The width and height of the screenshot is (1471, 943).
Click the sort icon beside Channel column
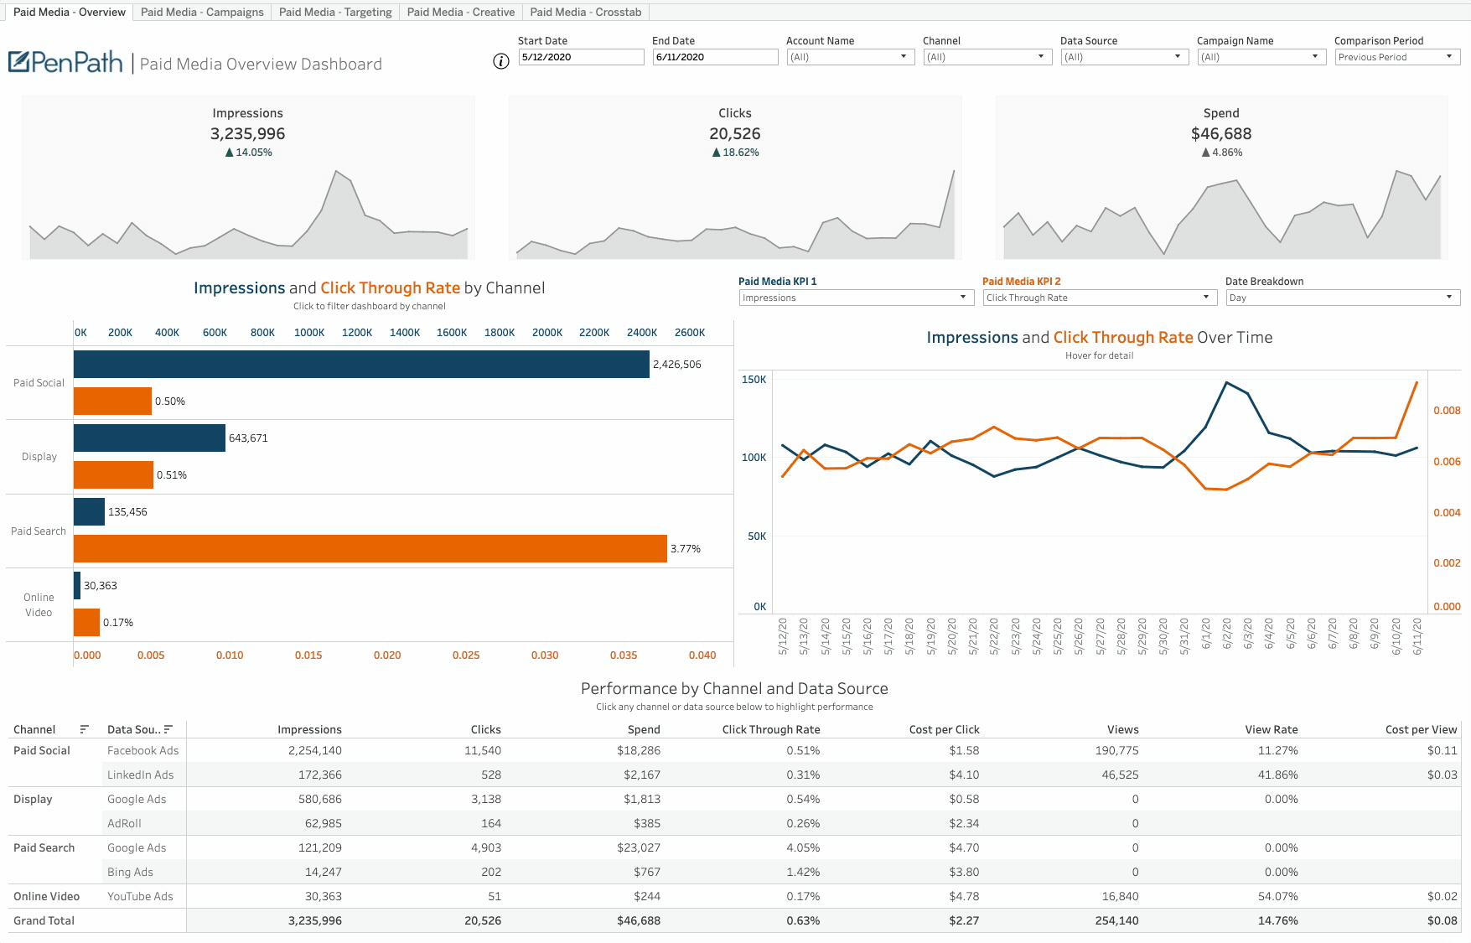point(84,730)
